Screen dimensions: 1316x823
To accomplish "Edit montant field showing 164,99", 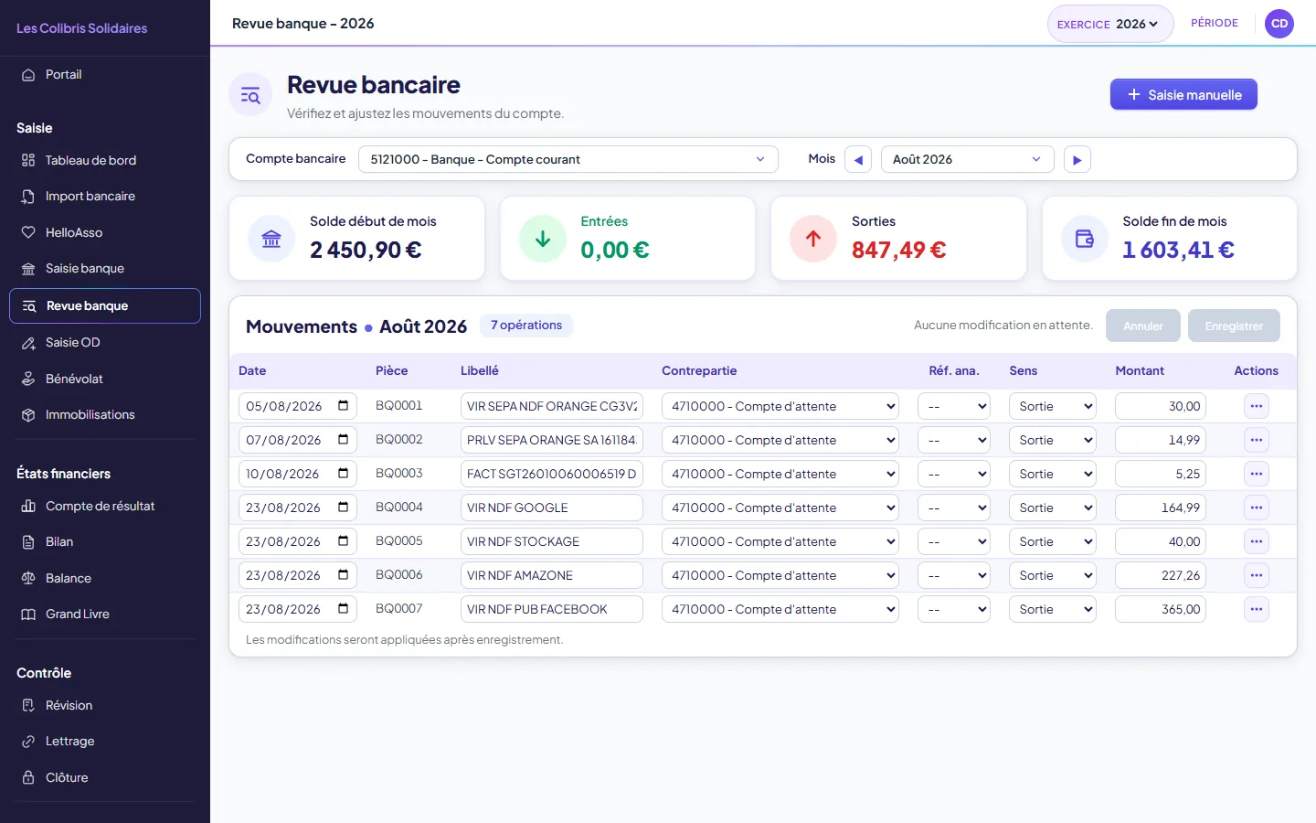I will (x=1161, y=508).
